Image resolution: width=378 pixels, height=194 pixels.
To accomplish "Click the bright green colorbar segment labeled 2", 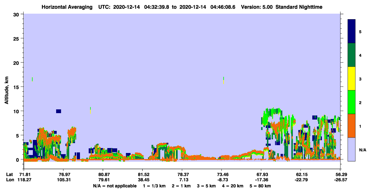I will click(x=352, y=102).
